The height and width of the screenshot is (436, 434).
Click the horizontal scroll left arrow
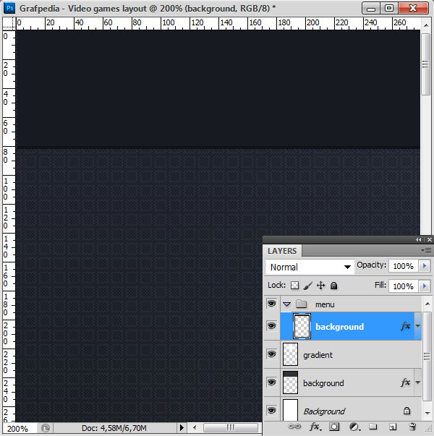(195, 427)
